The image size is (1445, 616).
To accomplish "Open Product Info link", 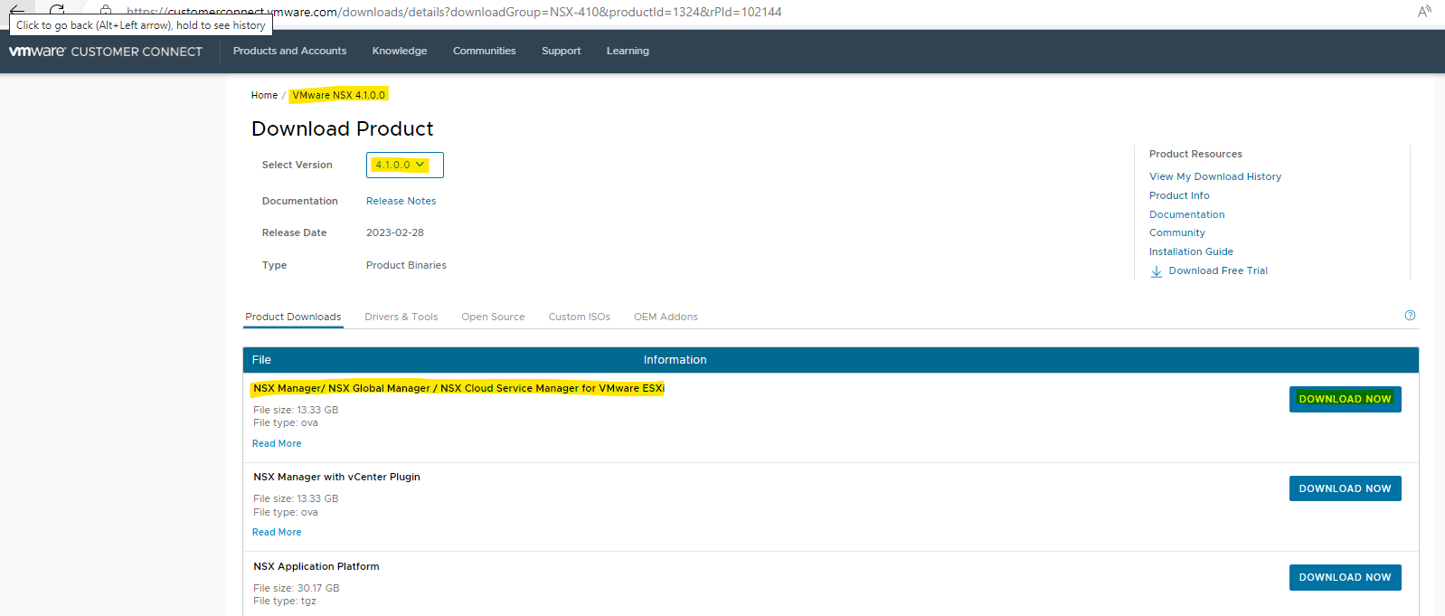I will click(x=1179, y=196).
